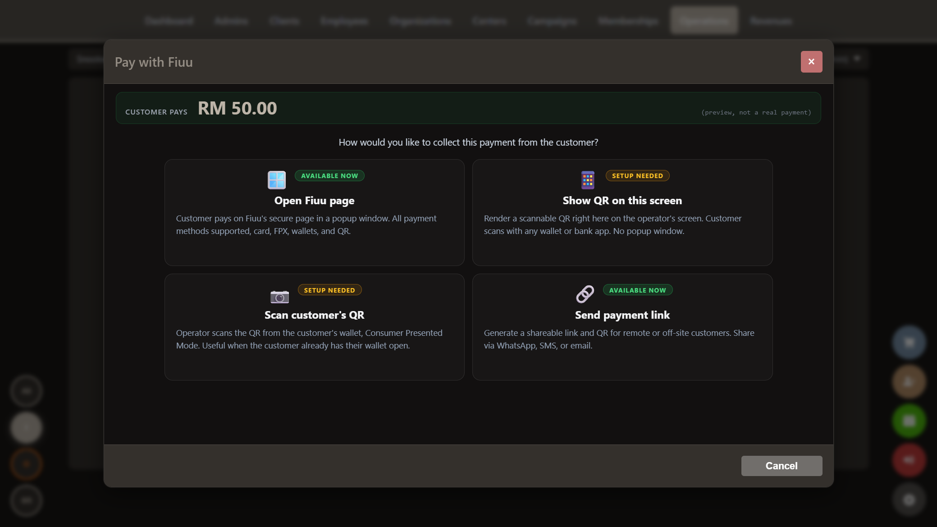
Task: Choose Send payment link option
Action: (x=622, y=327)
